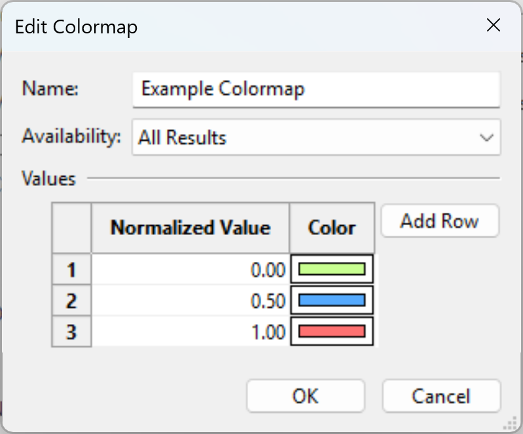Confirm with the OK button
The height and width of the screenshot is (434, 523).
(x=306, y=396)
